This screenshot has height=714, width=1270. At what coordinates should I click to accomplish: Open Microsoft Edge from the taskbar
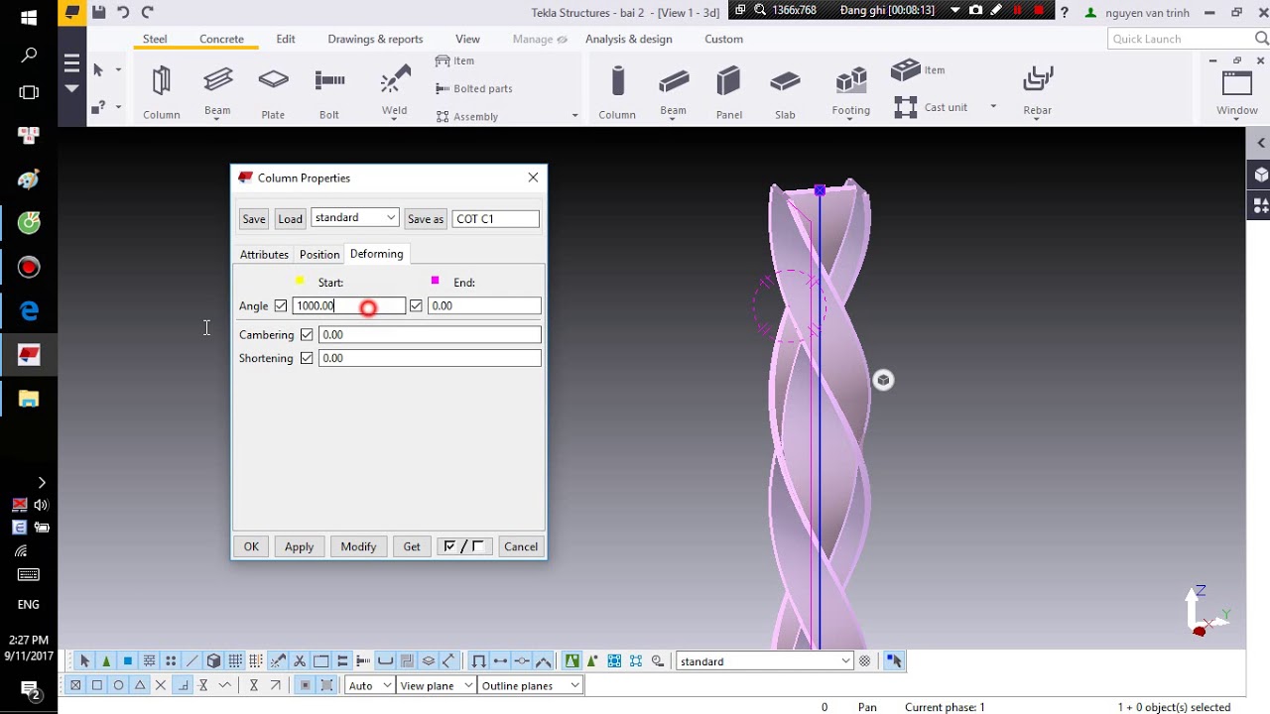29,310
